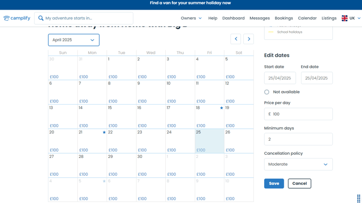
Task: Select April 30 on the calendar
Action: (x=151, y=166)
